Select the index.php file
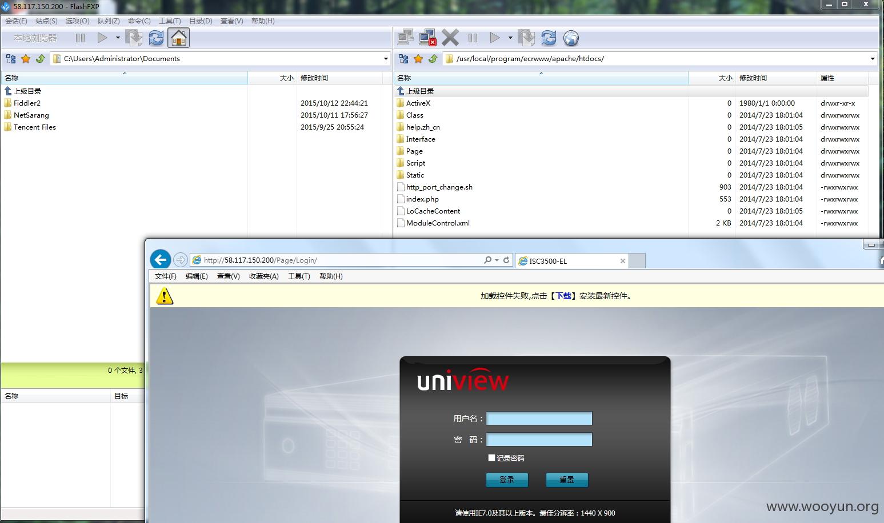This screenshot has height=523, width=884. point(422,199)
